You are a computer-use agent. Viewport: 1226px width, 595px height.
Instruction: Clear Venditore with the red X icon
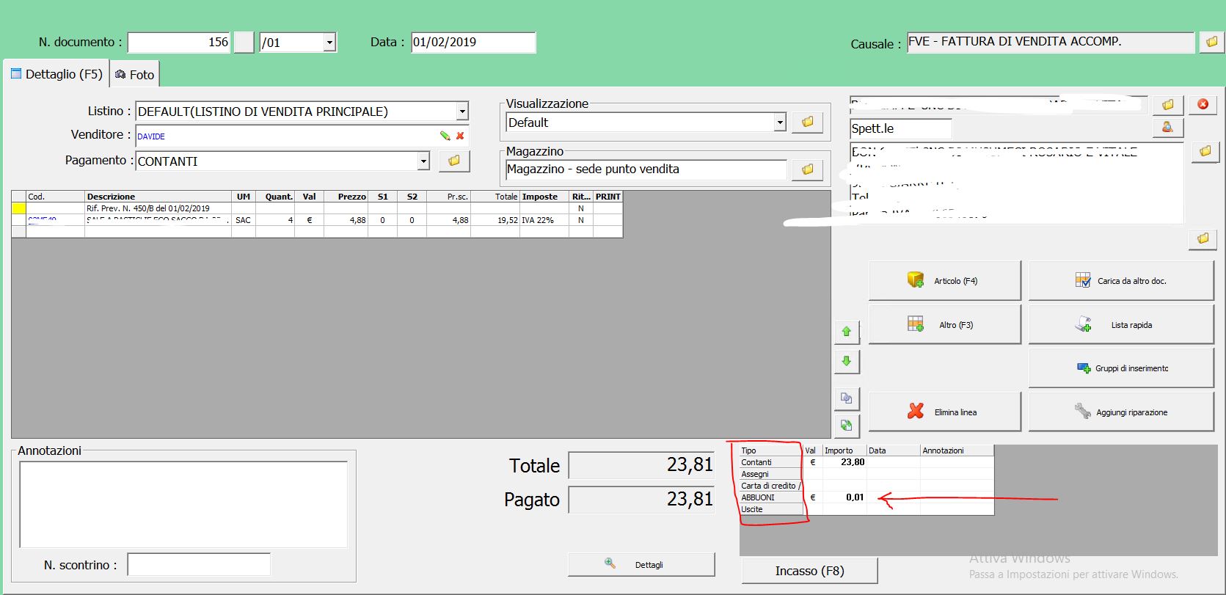coord(460,136)
